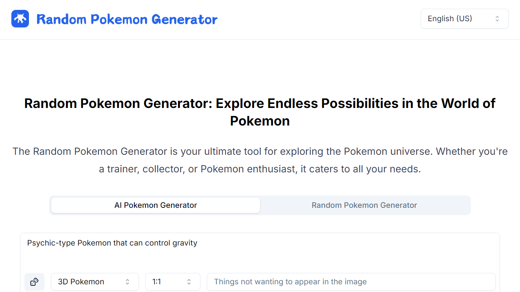Click the Random Pokemon Generator header logo link
Screen dimensions: 520x292
coord(114,19)
